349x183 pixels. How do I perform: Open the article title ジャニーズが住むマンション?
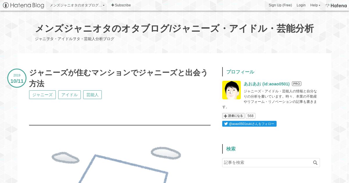118,78
